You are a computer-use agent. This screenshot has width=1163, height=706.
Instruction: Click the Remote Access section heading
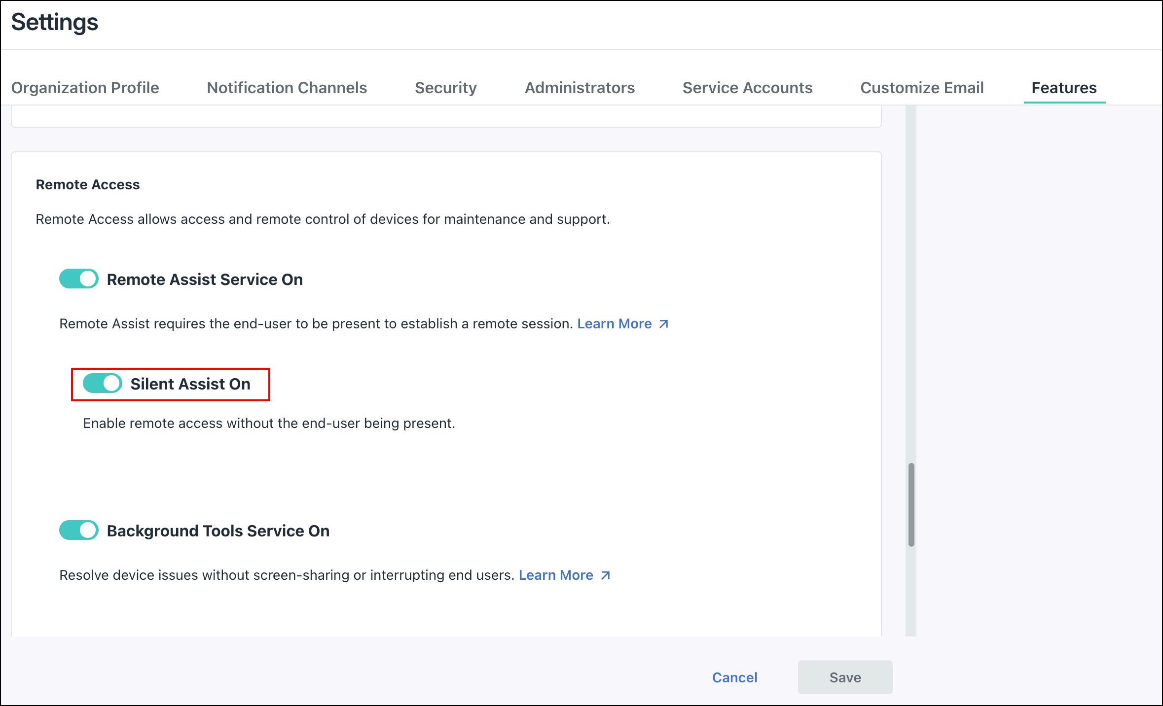coord(88,184)
